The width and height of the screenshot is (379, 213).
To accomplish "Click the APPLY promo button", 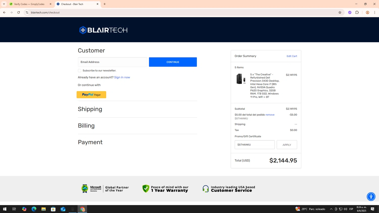I will tap(287, 145).
